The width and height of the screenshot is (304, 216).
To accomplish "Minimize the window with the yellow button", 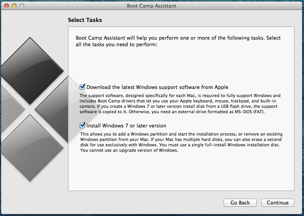I will [x=14, y=6].
